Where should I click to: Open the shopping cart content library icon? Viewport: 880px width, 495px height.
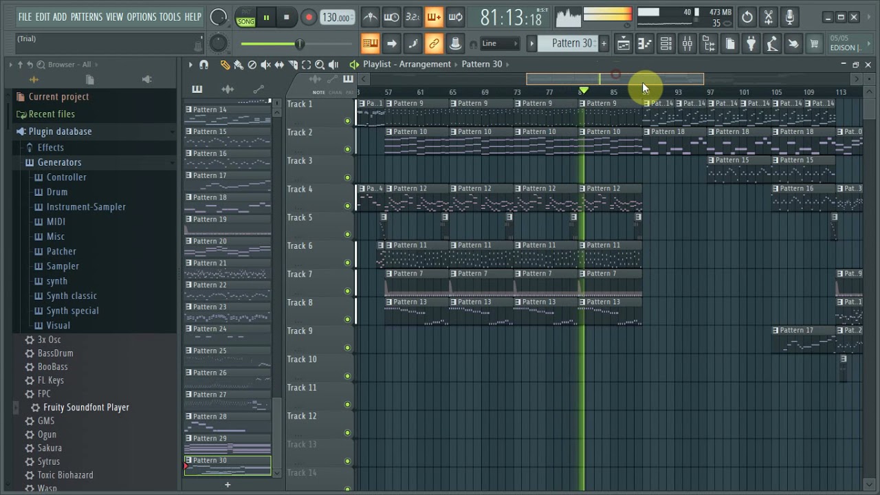point(815,44)
